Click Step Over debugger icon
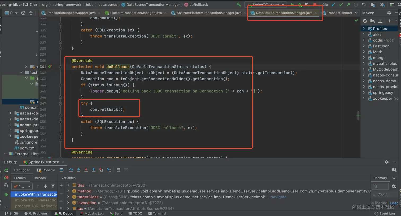 tap(71, 170)
